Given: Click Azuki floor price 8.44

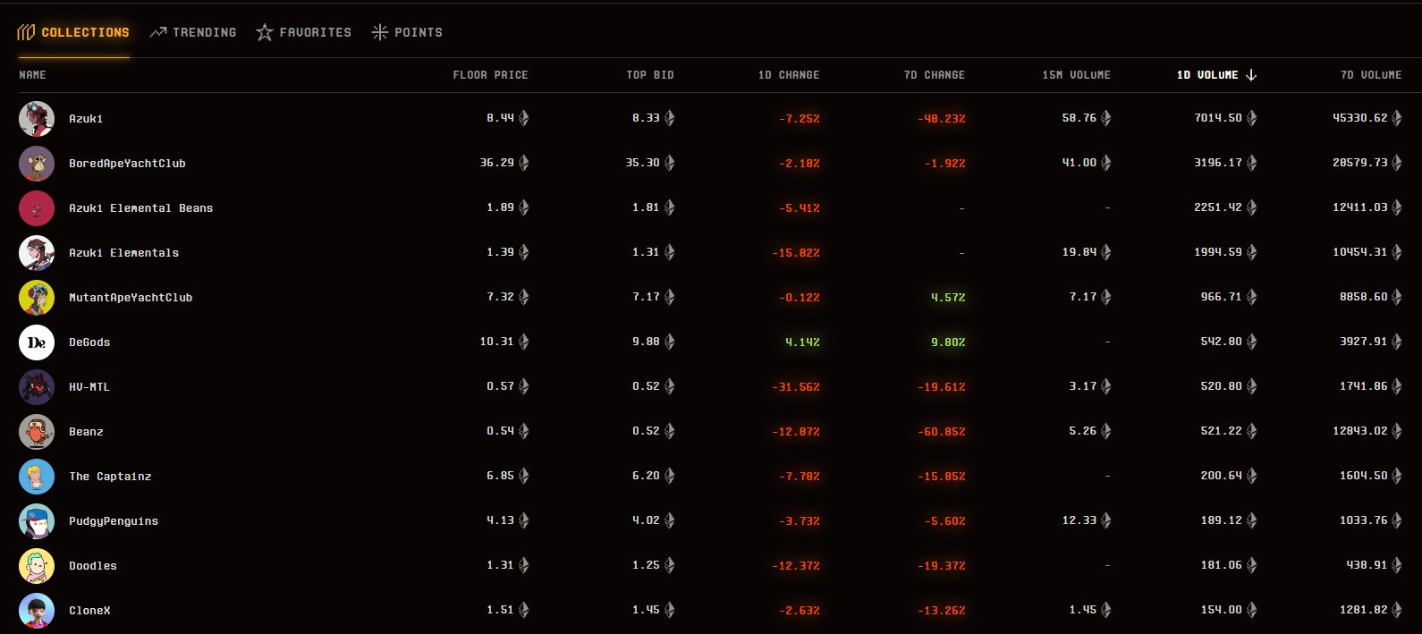Looking at the screenshot, I should 500,118.
